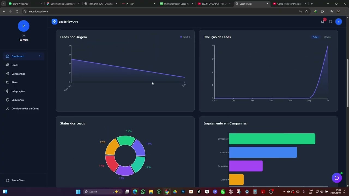The height and width of the screenshot is (196, 349).
Task: Open TikTok from the taskbar
Action: [199, 192]
